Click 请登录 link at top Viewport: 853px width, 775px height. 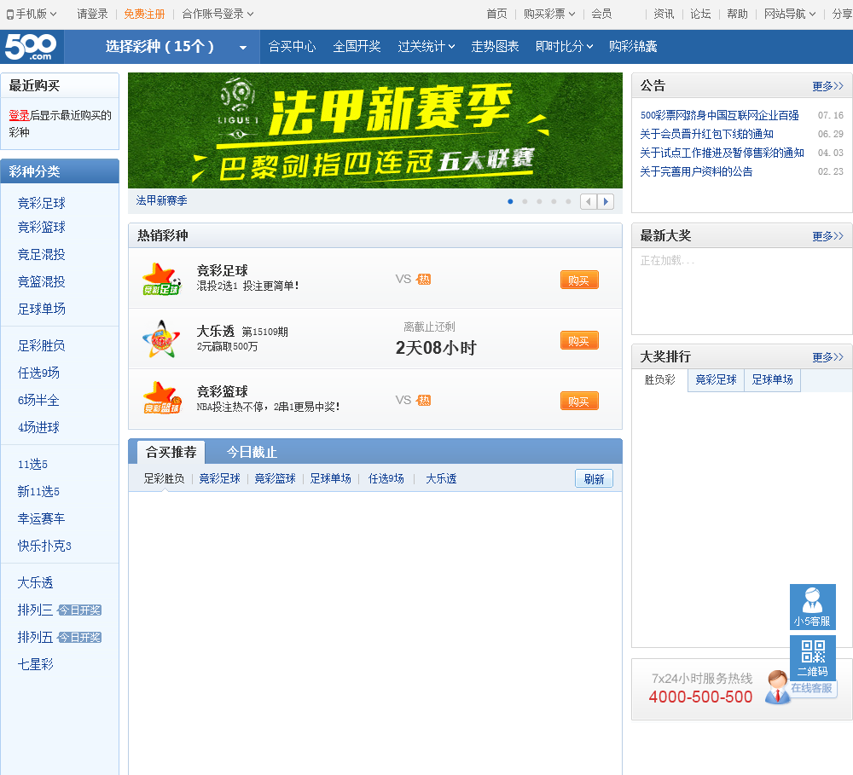pyautogui.click(x=92, y=14)
